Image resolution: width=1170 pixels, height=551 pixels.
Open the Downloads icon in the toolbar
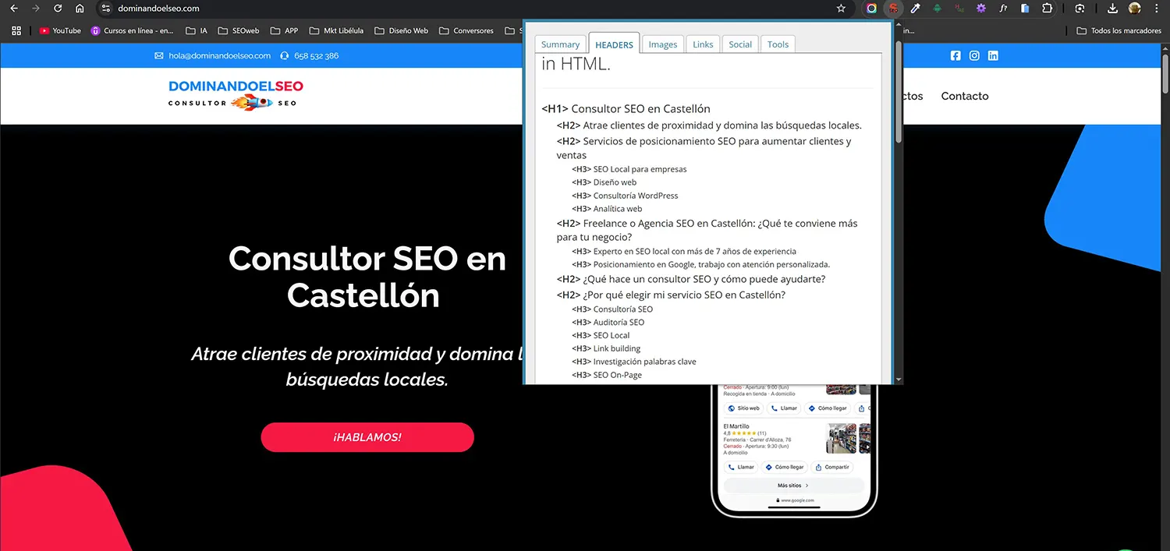tap(1111, 9)
